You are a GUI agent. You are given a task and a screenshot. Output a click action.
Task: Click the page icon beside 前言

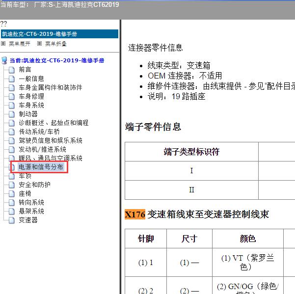tap(12, 70)
